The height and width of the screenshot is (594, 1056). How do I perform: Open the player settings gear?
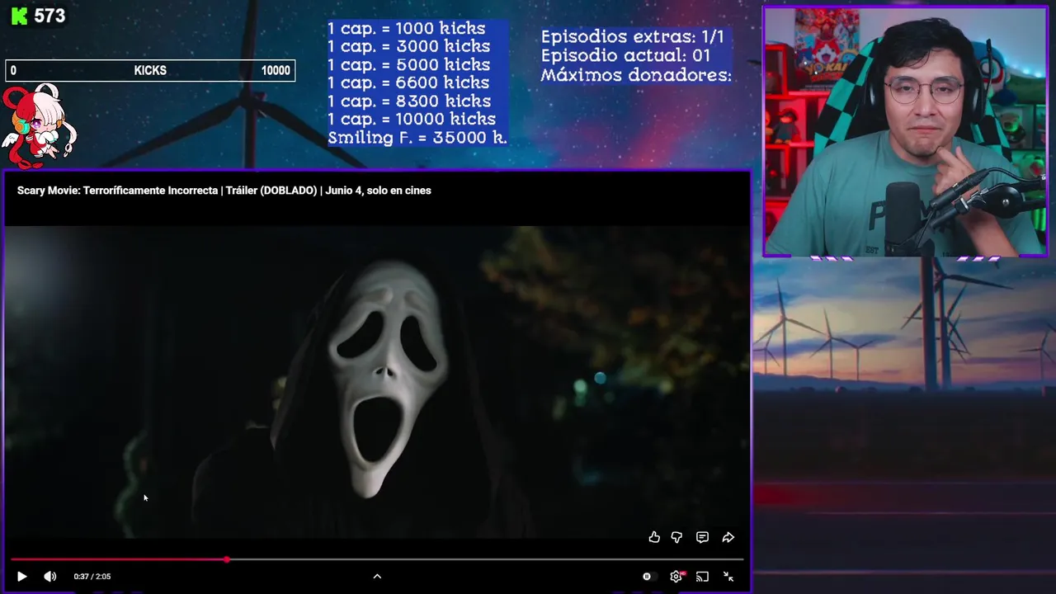[676, 577]
